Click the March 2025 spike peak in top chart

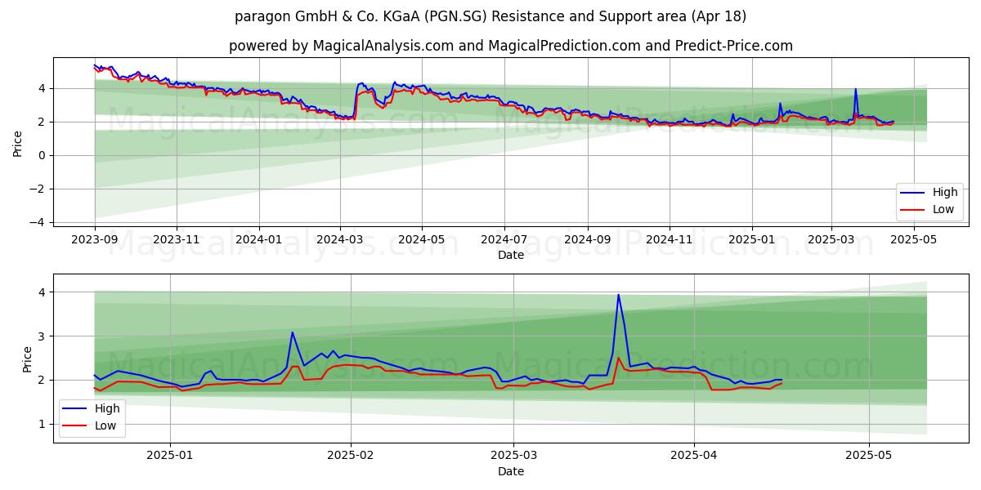pyautogui.click(x=855, y=89)
